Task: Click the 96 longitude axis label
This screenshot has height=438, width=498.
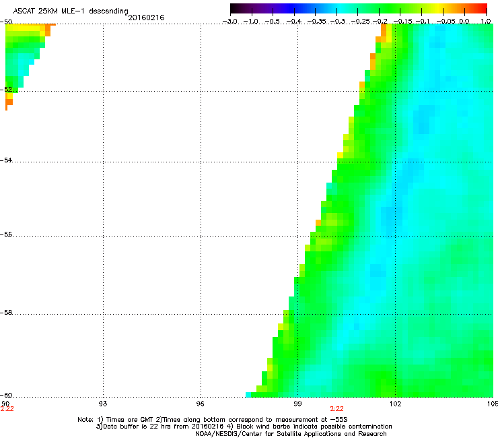Action: point(200,404)
